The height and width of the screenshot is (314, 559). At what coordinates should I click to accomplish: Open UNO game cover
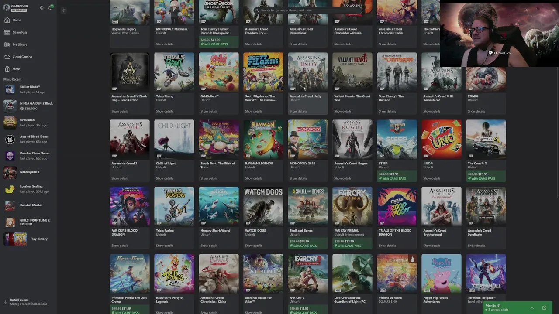(x=442, y=140)
